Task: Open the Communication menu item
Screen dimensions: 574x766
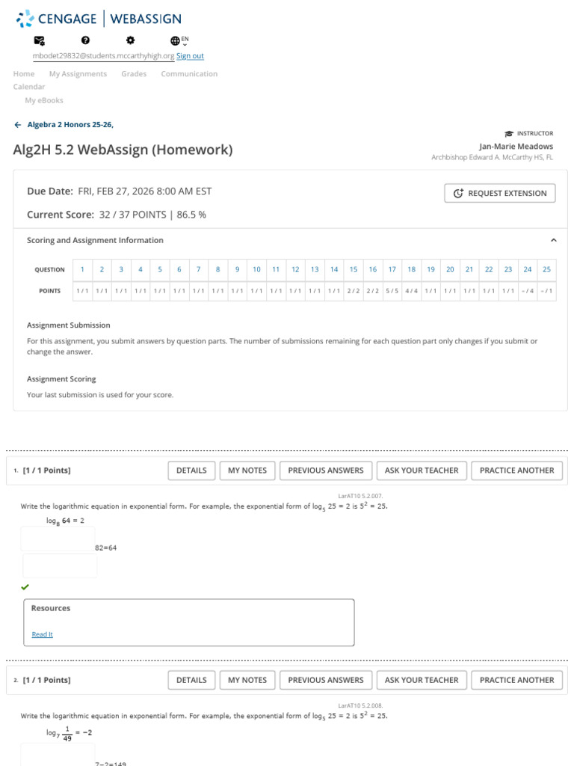Action: click(x=189, y=74)
